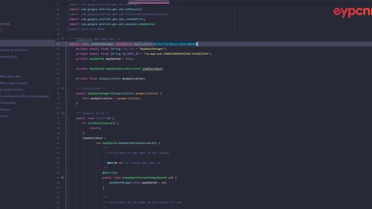Click the import line for 'AdRequest'
The image size is (372, 209).
click(x=106, y=9)
